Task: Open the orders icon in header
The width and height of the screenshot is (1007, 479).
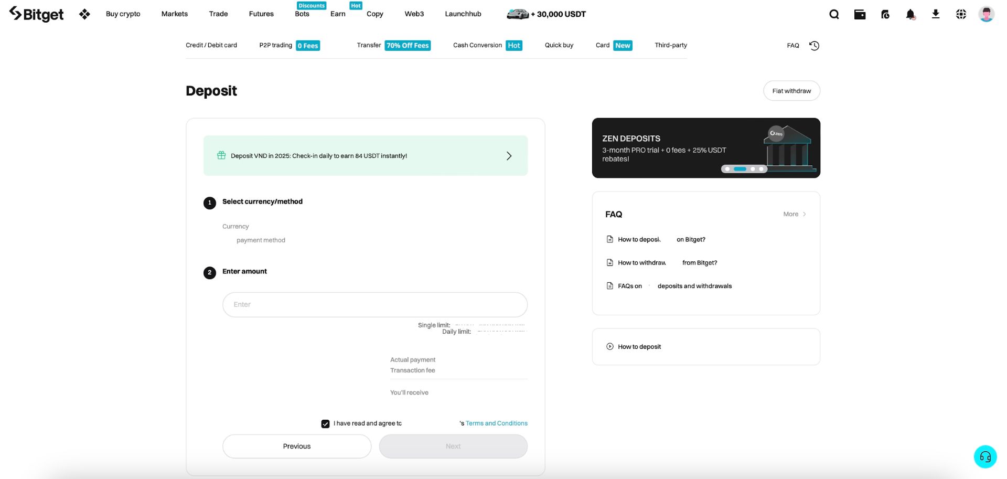Action: click(x=885, y=14)
